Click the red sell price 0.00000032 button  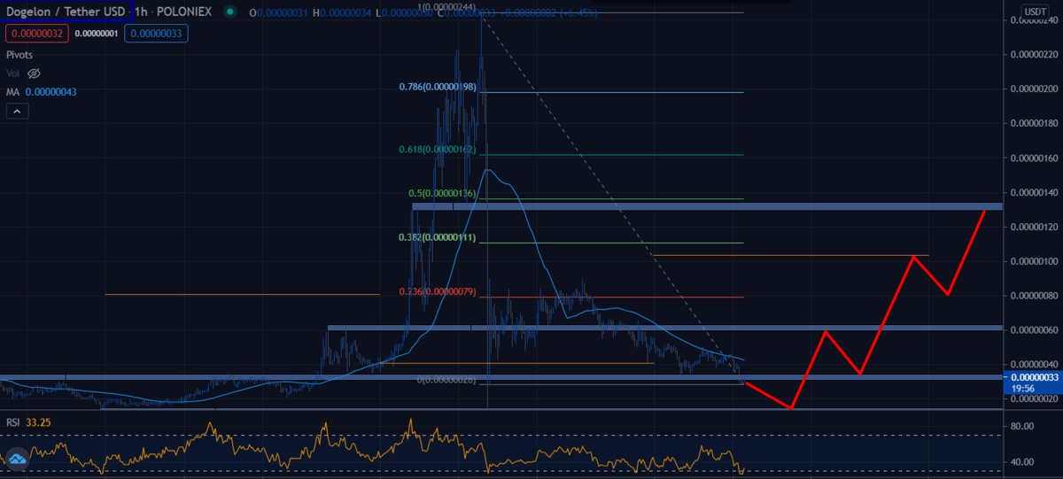[36, 34]
